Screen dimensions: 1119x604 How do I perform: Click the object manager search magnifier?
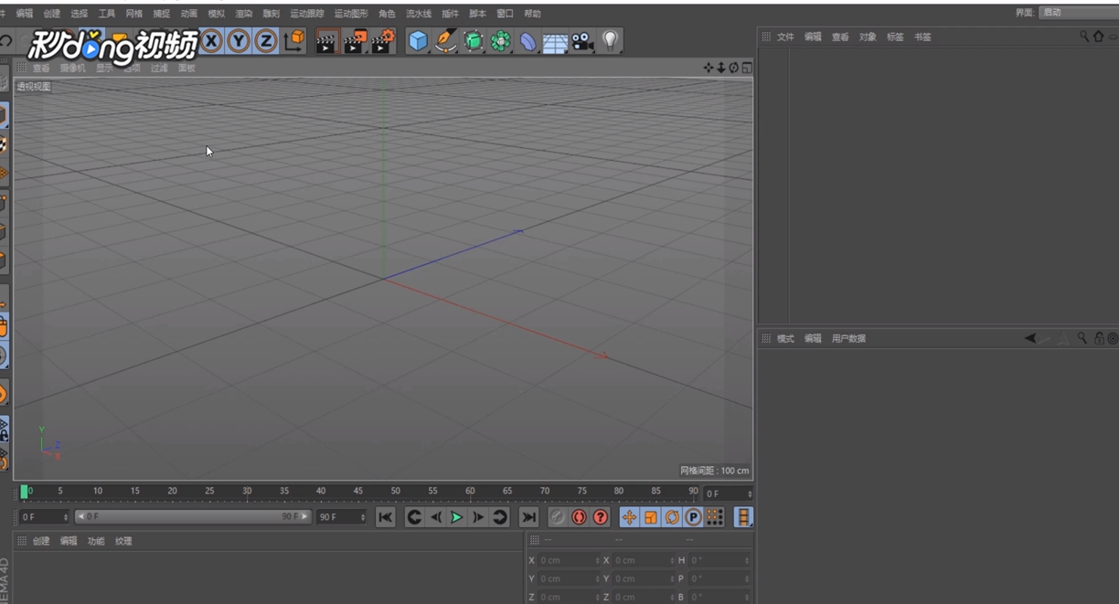[1084, 37]
